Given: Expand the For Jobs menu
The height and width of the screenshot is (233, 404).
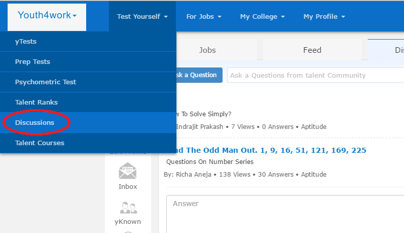Looking at the screenshot, I should tap(204, 17).
